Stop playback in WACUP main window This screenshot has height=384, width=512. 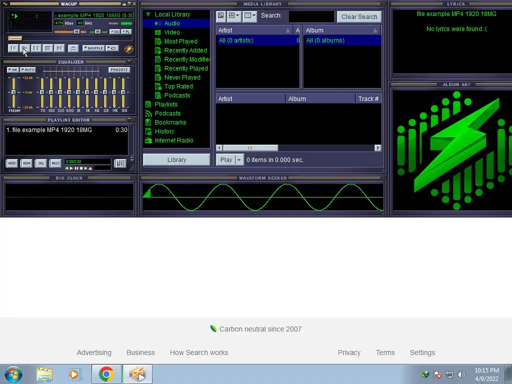[47, 48]
